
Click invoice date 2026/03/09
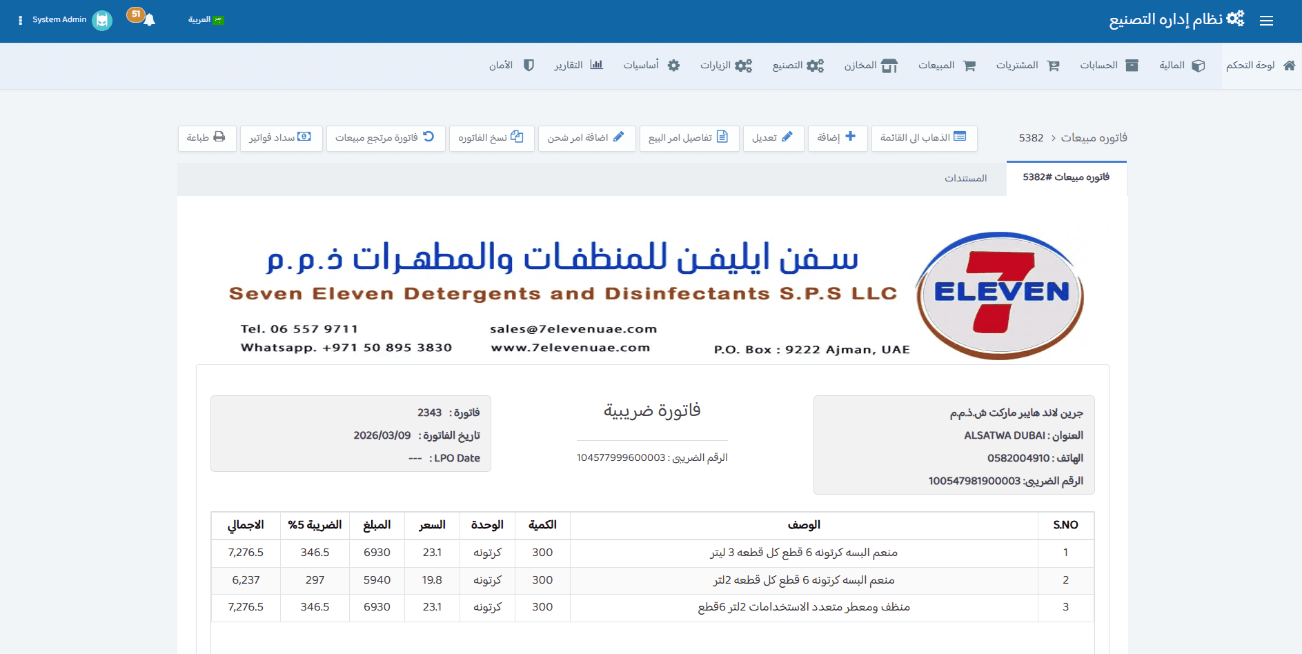click(x=382, y=436)
